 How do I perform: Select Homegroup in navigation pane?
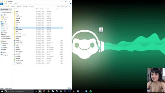[5, 55]
